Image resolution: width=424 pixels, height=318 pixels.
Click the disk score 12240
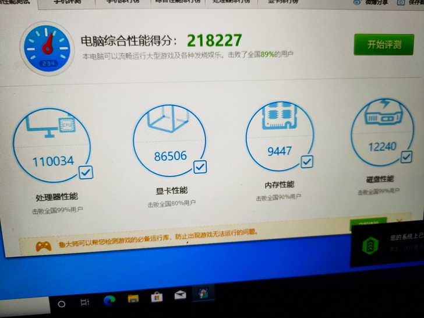pyautogui.click(x=382, y=147)
